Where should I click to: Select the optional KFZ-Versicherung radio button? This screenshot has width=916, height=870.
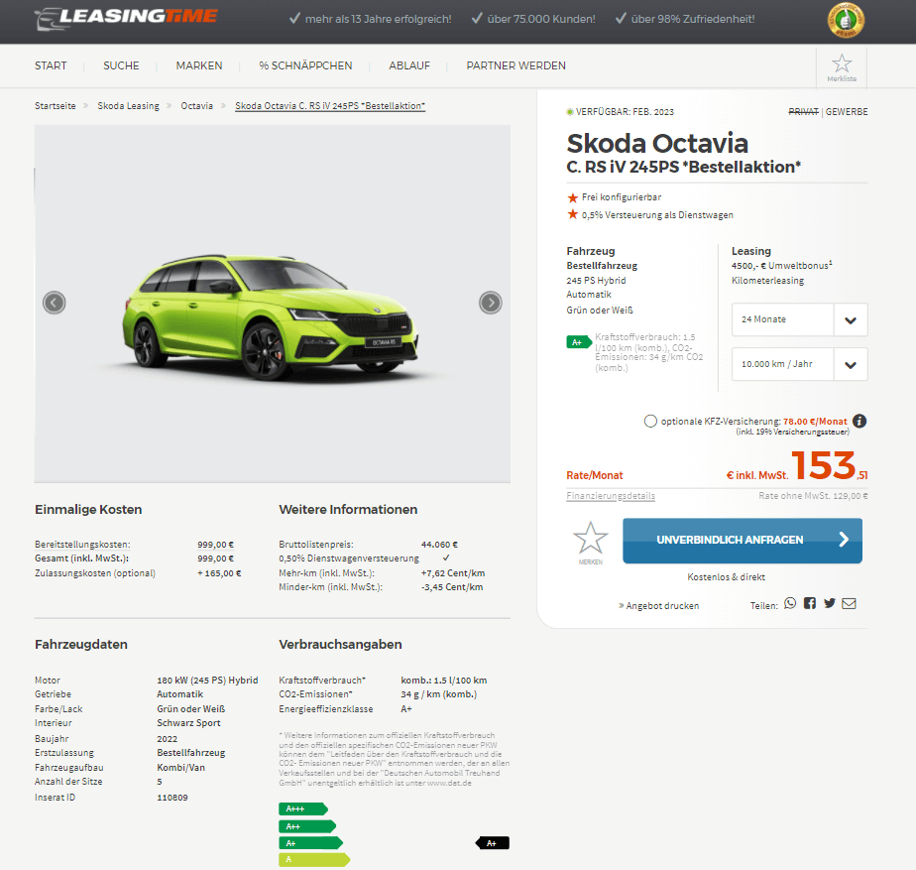tap(650, 421)
